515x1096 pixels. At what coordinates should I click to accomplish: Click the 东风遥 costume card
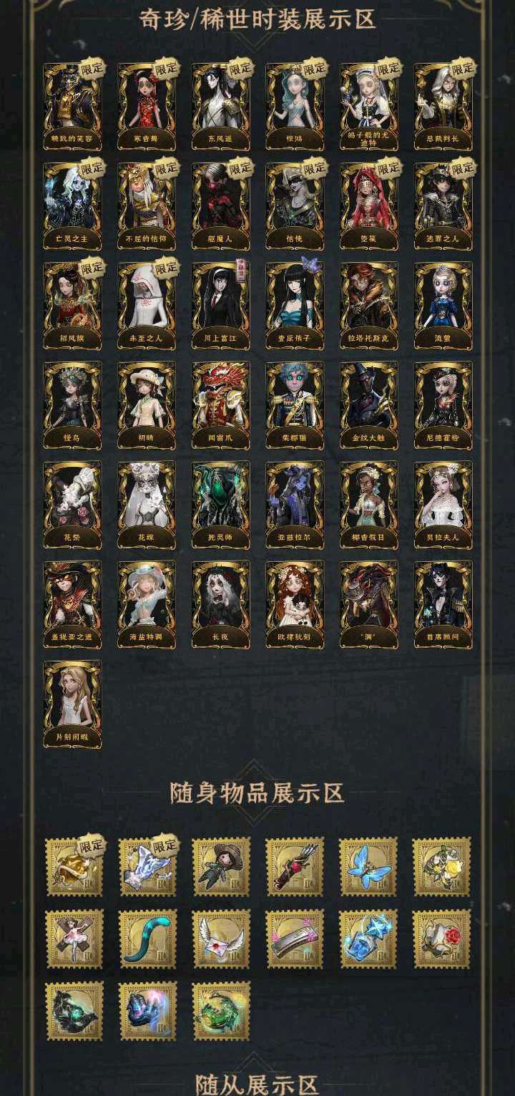tap(220, 107)
